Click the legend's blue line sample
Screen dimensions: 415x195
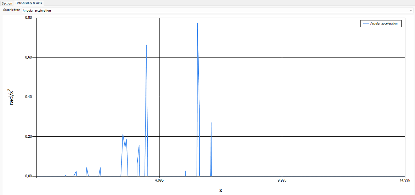(x=366, y=23)
